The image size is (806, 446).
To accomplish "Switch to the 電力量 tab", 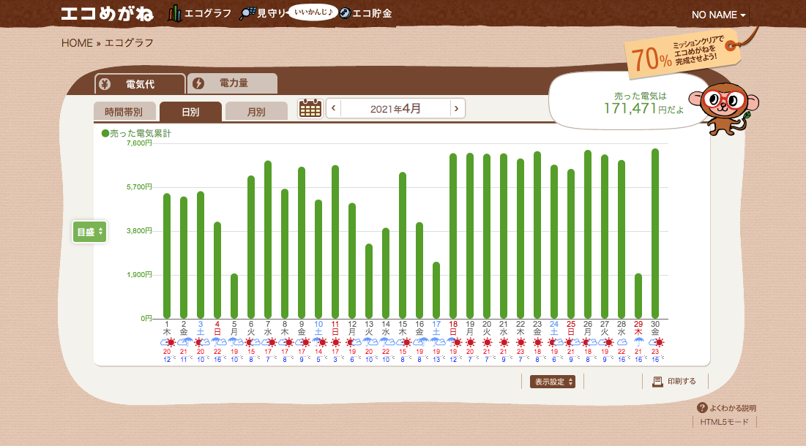I will (232, 83).
